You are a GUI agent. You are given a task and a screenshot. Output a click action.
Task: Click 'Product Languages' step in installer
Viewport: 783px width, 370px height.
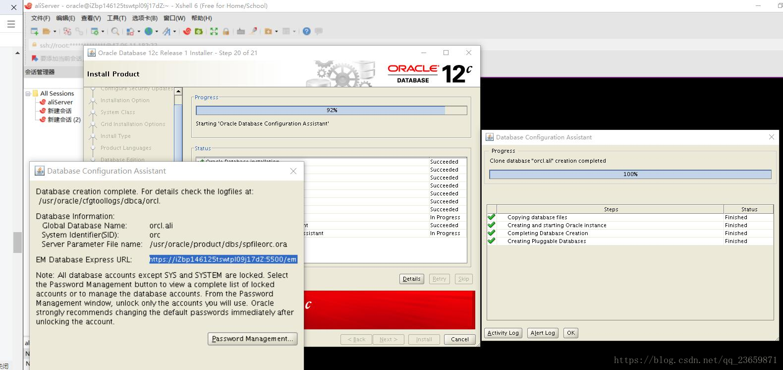point(126,148)
